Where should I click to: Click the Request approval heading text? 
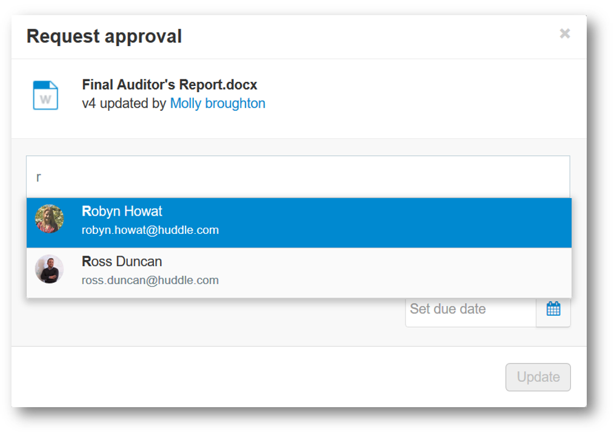[x=104, y=36]
